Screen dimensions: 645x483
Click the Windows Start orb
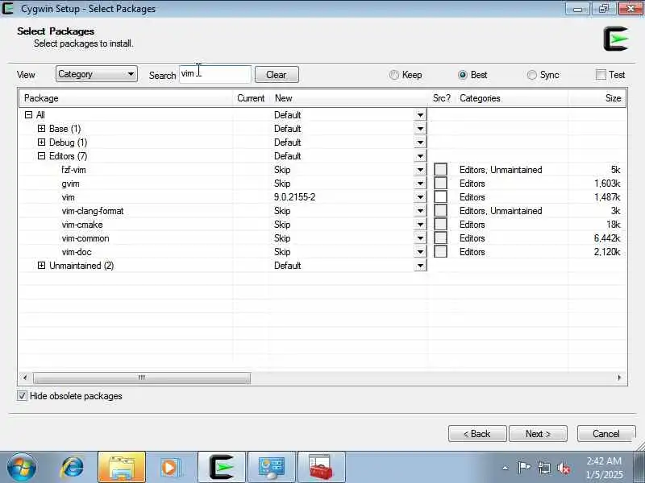22,468
